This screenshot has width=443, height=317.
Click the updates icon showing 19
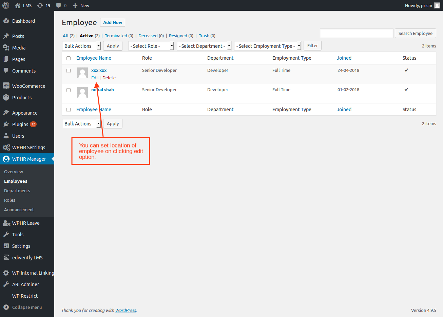(40, 5)
